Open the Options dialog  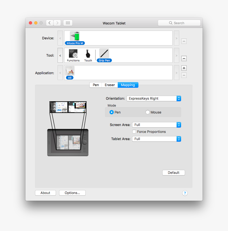click(72, 193)
